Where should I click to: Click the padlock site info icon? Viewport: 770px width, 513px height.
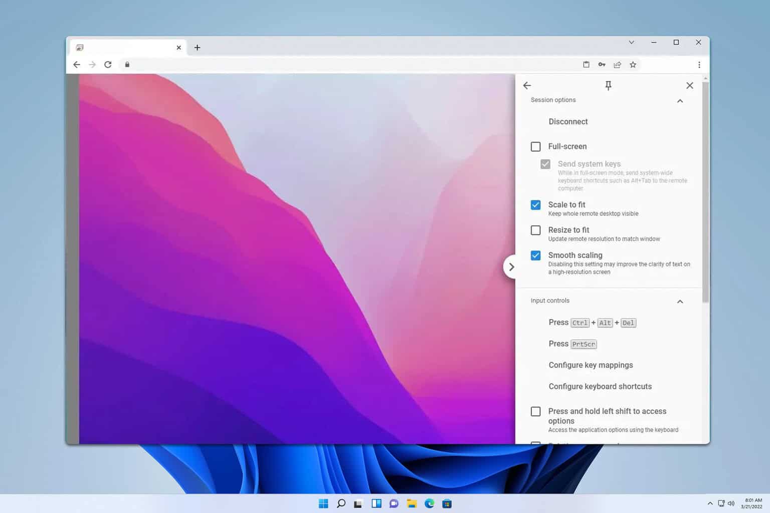click(127, 65)
